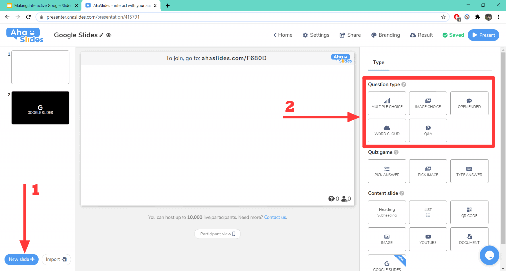
Task: Select the Q&A question type
Action: (428, 130)
